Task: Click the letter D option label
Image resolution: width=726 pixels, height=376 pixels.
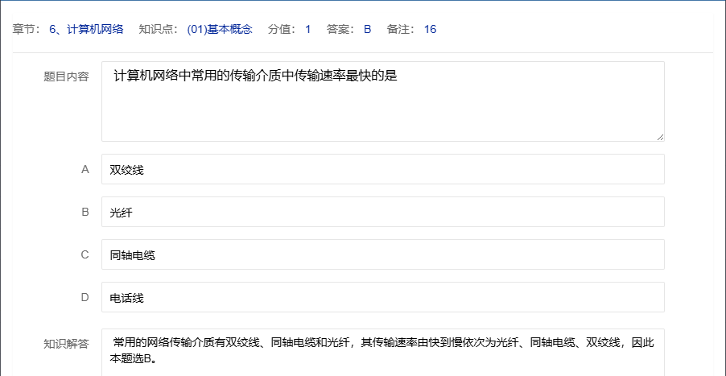Action: click(x=85, y=297)
